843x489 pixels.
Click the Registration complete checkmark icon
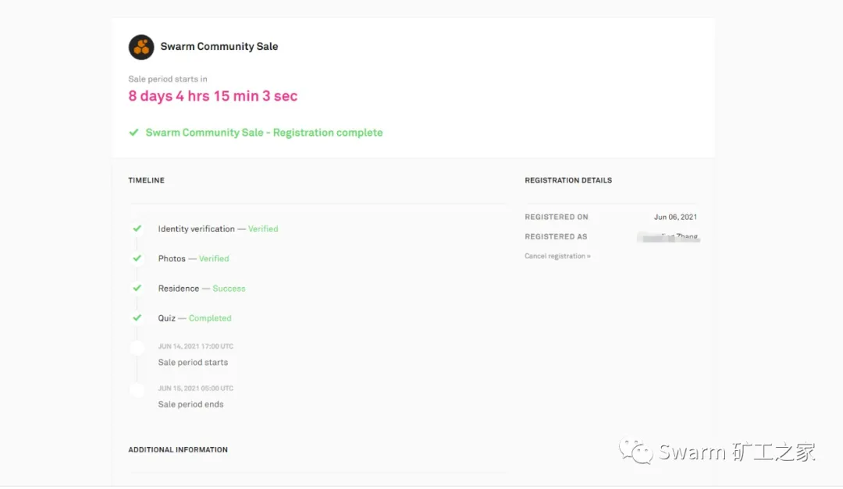134,132
